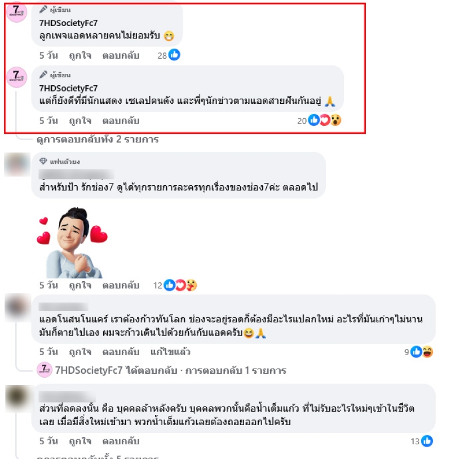Expand the 7HDSocietyFc7 ได้ตอบกลับ reply thread
Viewport: 451px width, 459px height.
coord(170,370)
